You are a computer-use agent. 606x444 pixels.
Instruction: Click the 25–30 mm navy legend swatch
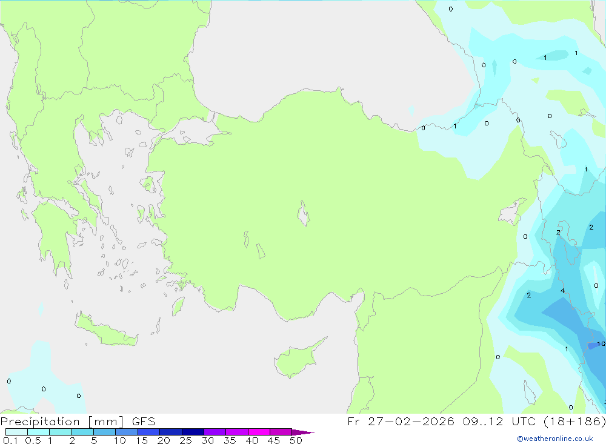coord(193,432)
